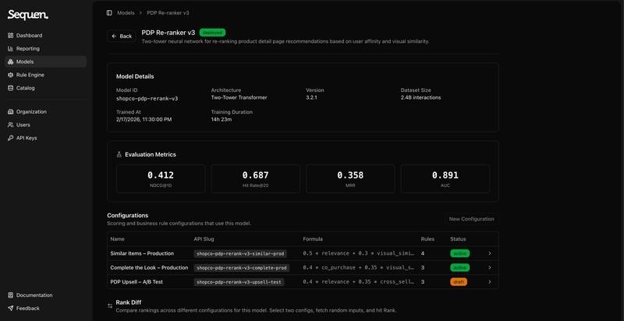Click the shopco-pdp-rerank-v3-similar-prod API slug
The image size is (624, 321).
(x=241, y=253)
